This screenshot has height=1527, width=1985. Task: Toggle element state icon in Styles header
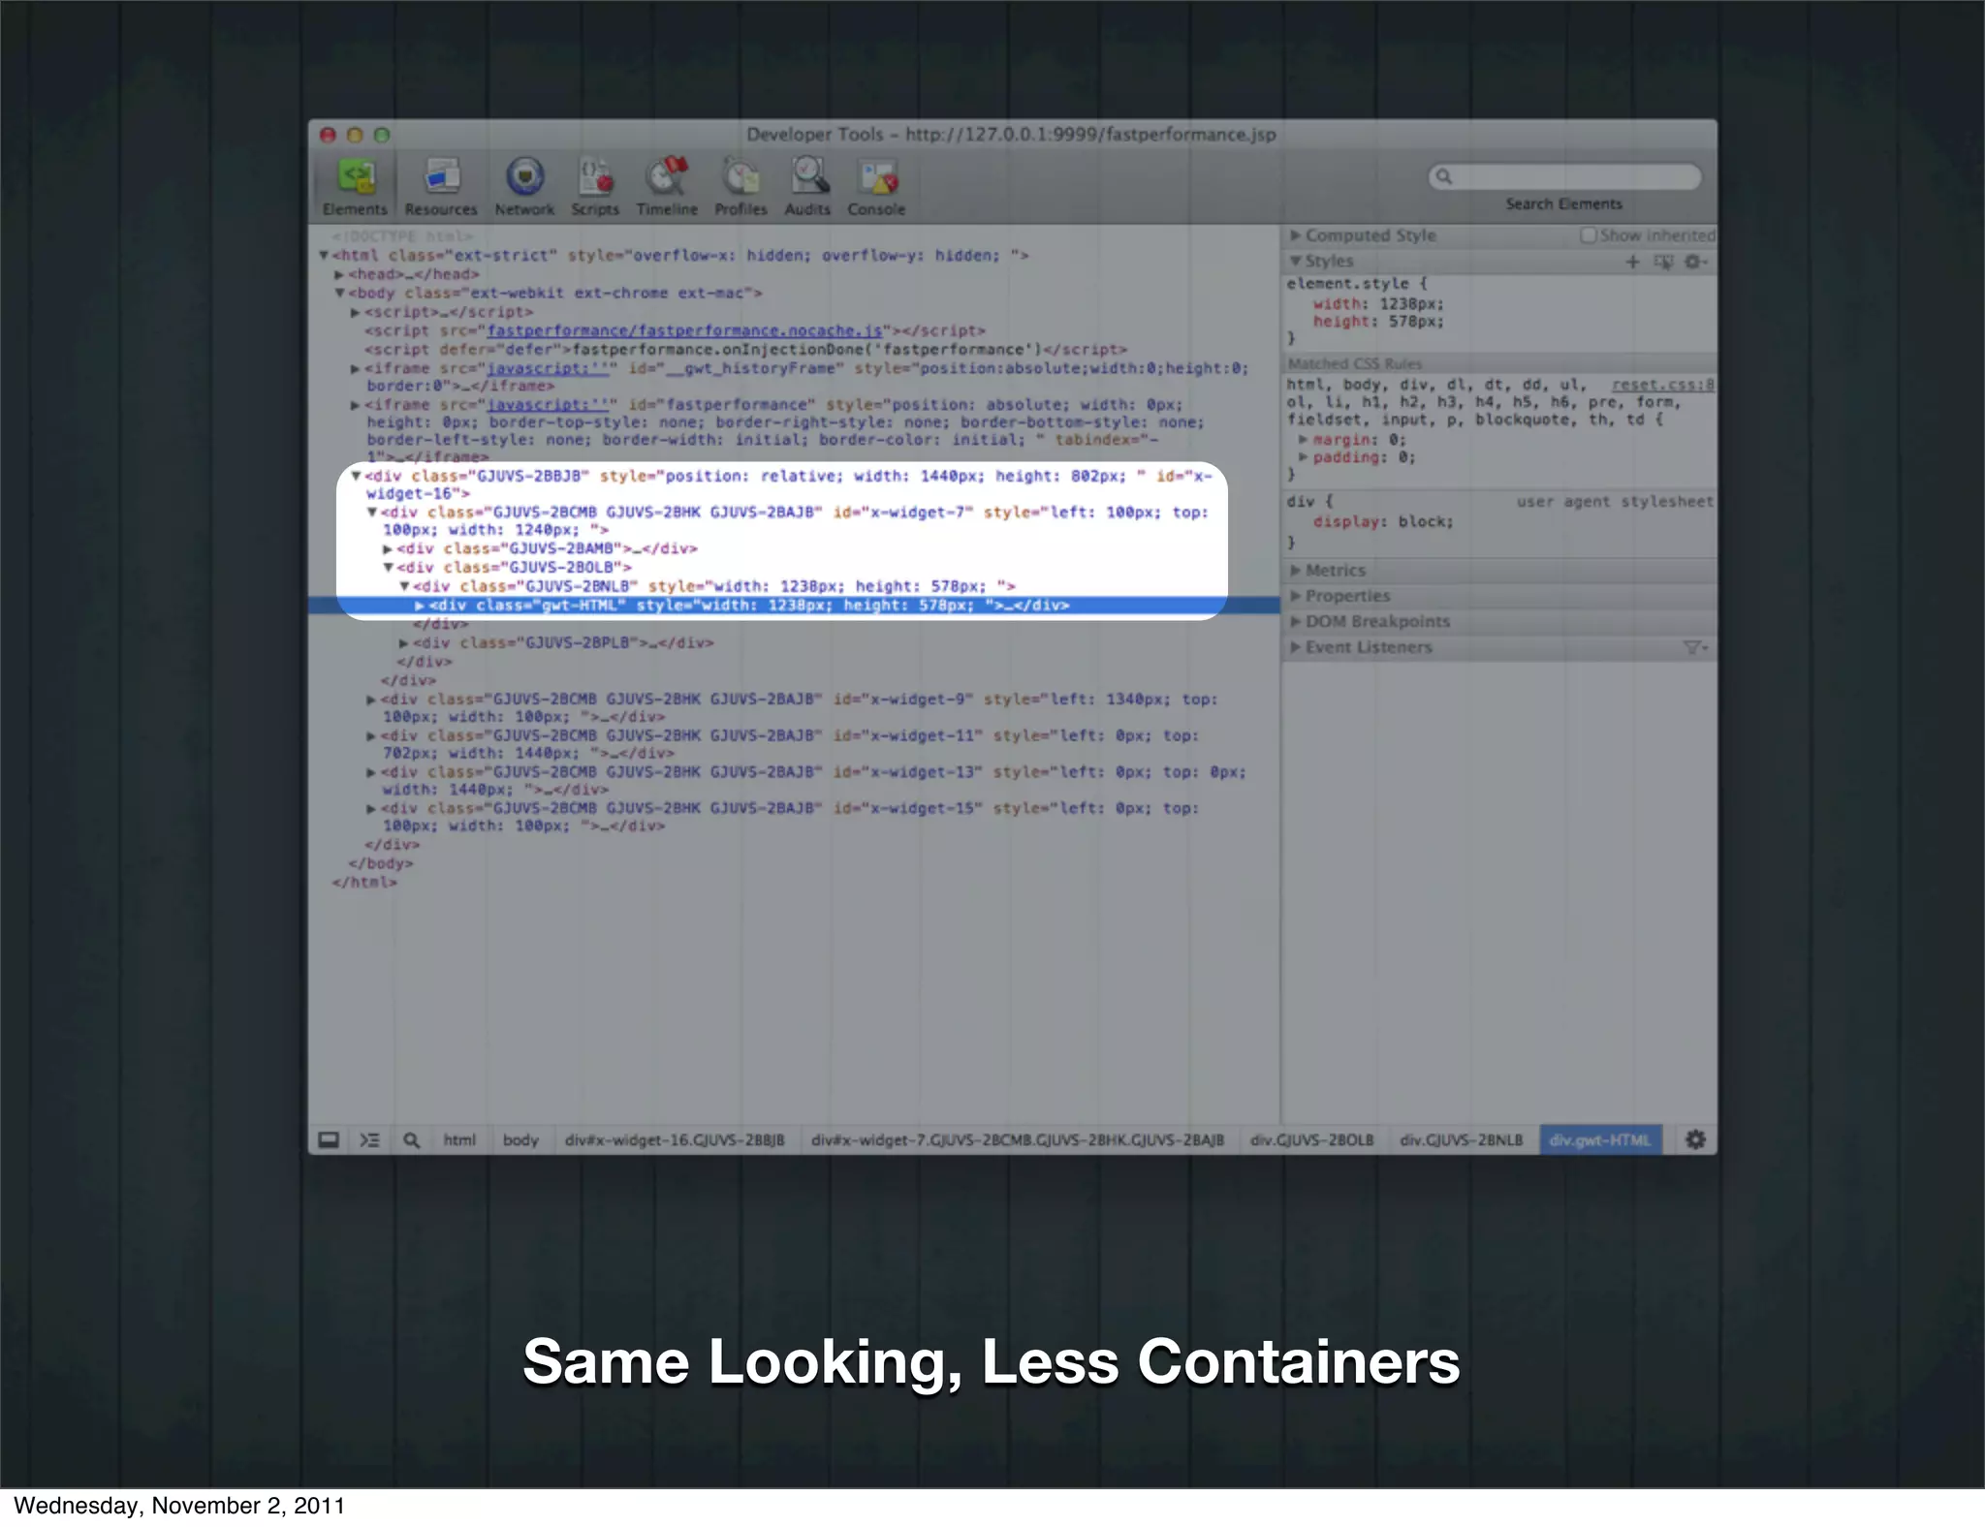point(1663,262)
